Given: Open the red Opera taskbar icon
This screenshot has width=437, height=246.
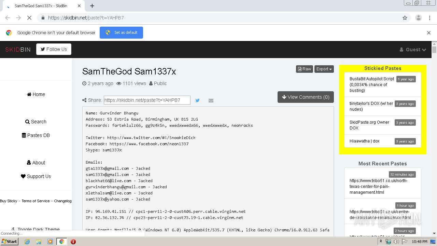Looking at the screenshot, I should coord(73,242).
